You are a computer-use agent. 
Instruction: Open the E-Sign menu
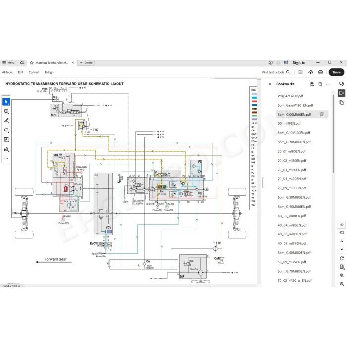(49, 72)
